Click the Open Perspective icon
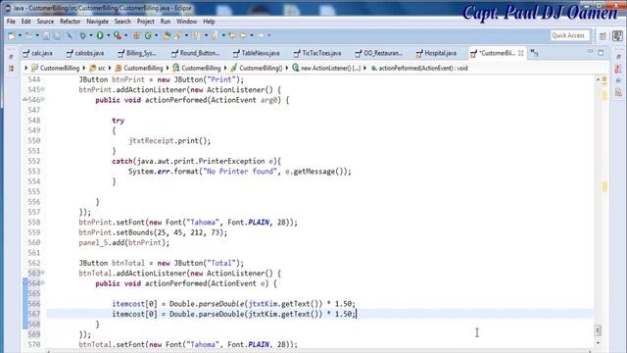 coord(603,36)
